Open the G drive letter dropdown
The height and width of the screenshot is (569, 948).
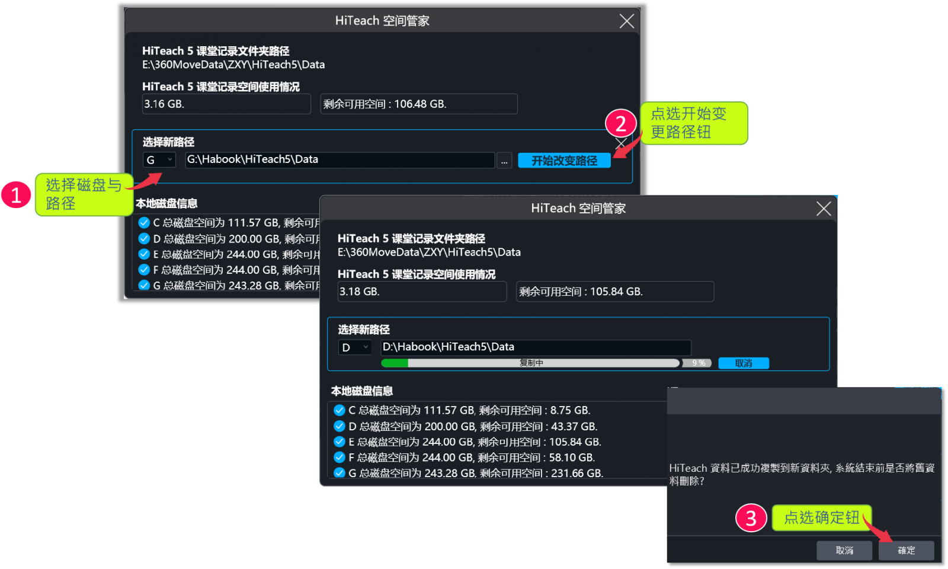tap(159, 160)
